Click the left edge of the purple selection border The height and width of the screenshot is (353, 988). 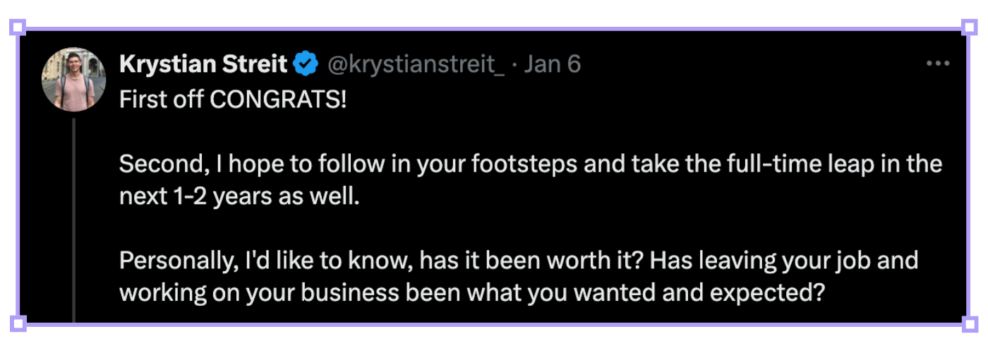tap(19, 176)
